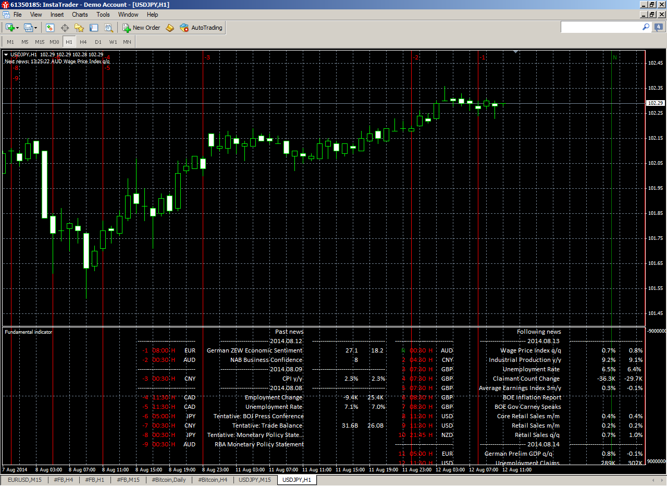Click the chart shift triangle marker
Viewport: 667px width, 486px height.
(515, 52)
